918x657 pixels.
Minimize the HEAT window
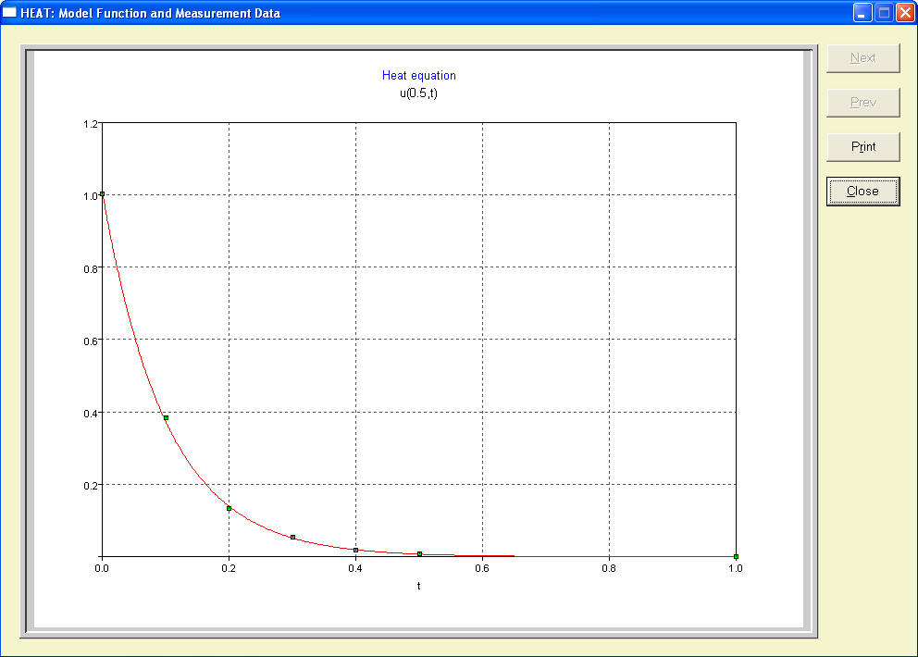click(x=862, y=13)
